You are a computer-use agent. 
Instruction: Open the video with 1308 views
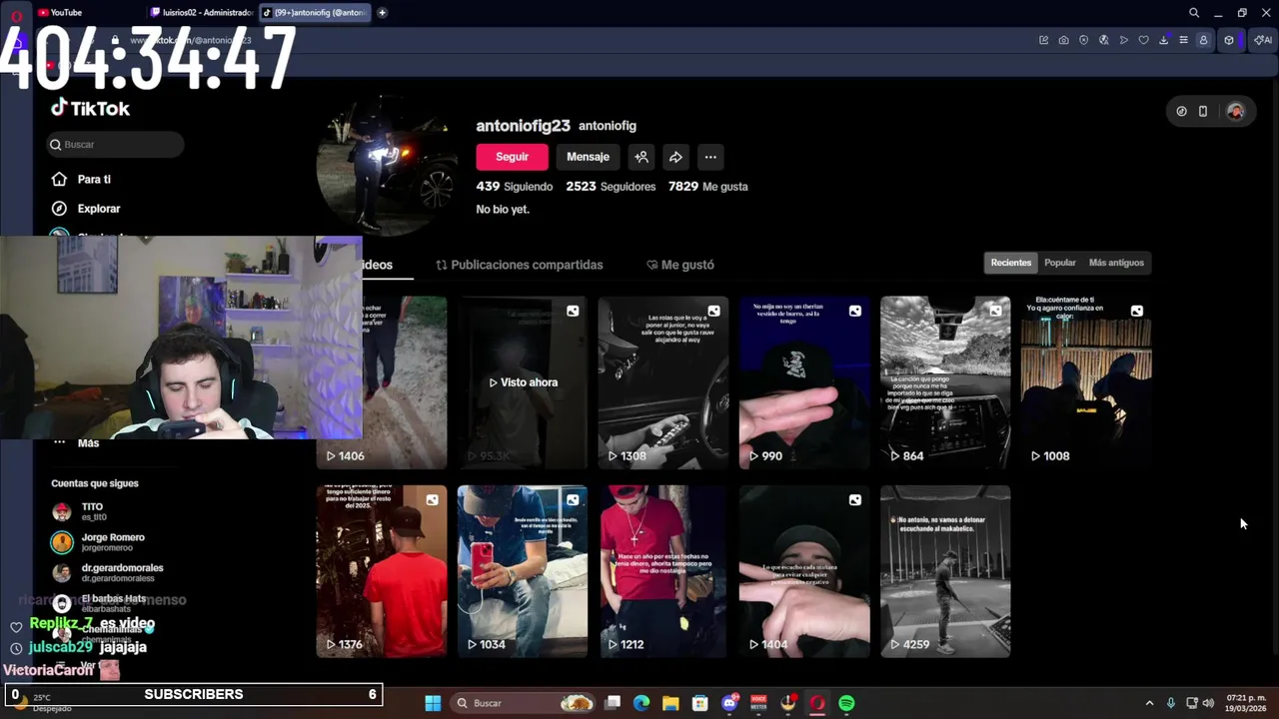pos(662,382)
